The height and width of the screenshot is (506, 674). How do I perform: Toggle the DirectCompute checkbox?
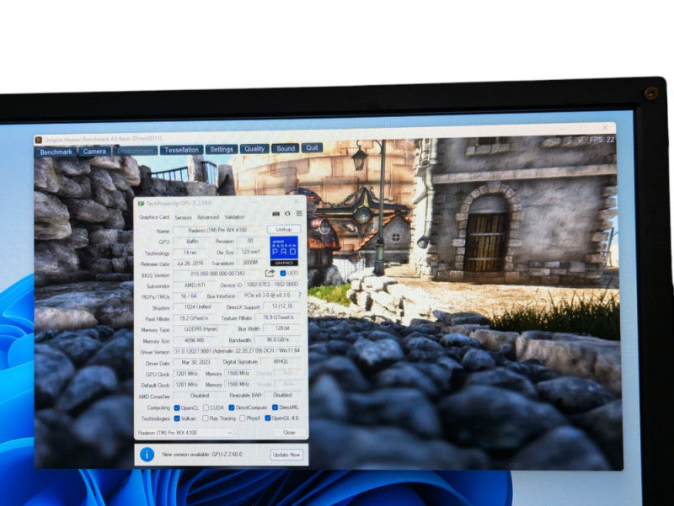click(231, 407)
